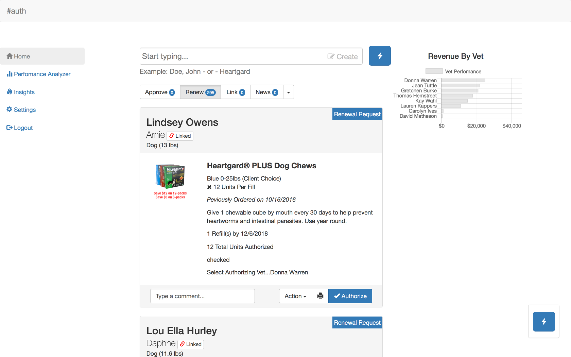Open Home from the sidebar
This screenshot has width=571, height=357.
(x=22, y=56)
